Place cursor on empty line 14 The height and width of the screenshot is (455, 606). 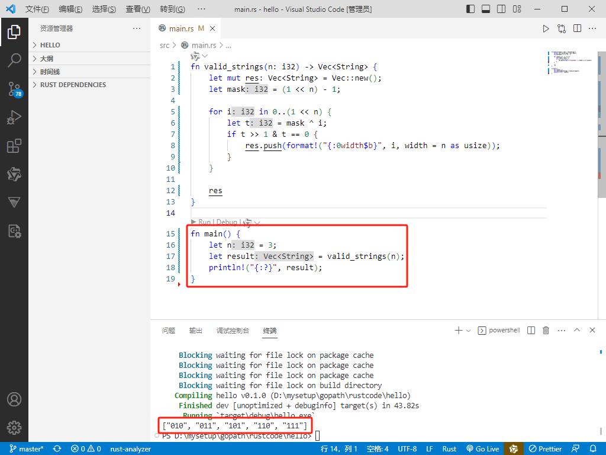369,213
